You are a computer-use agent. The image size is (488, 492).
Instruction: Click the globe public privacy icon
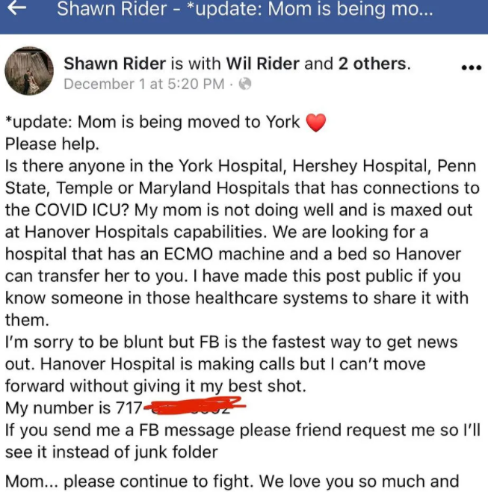[245, 84]
